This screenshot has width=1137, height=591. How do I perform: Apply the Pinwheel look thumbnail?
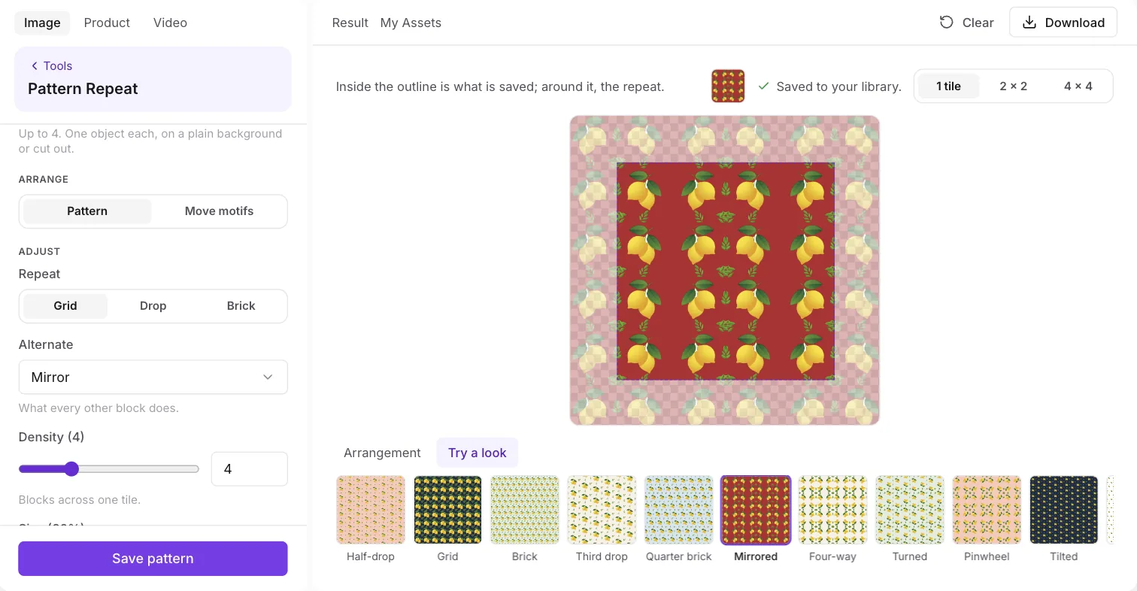(x=987, y=510)
